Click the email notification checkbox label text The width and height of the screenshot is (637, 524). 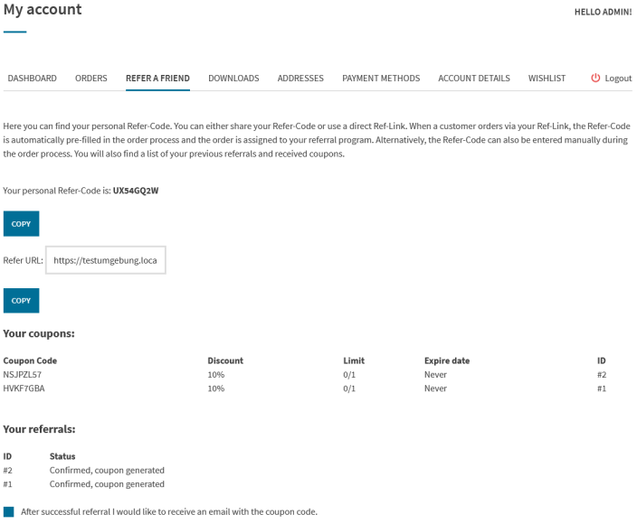pyautogui.click(x=169, y=511)
